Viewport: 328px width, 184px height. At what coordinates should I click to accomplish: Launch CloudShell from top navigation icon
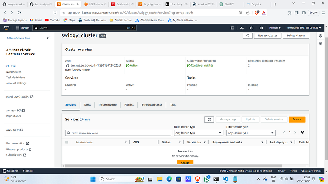pyautogui.click(x=232, y=28)
